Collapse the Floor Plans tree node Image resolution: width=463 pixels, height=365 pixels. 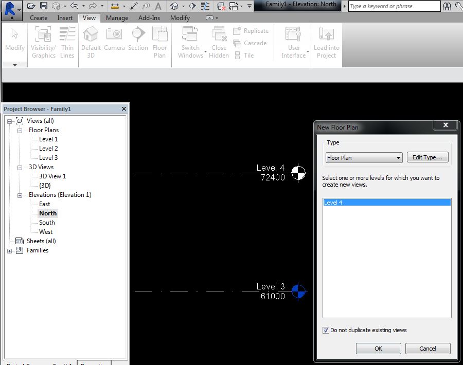tap(20, 130)
